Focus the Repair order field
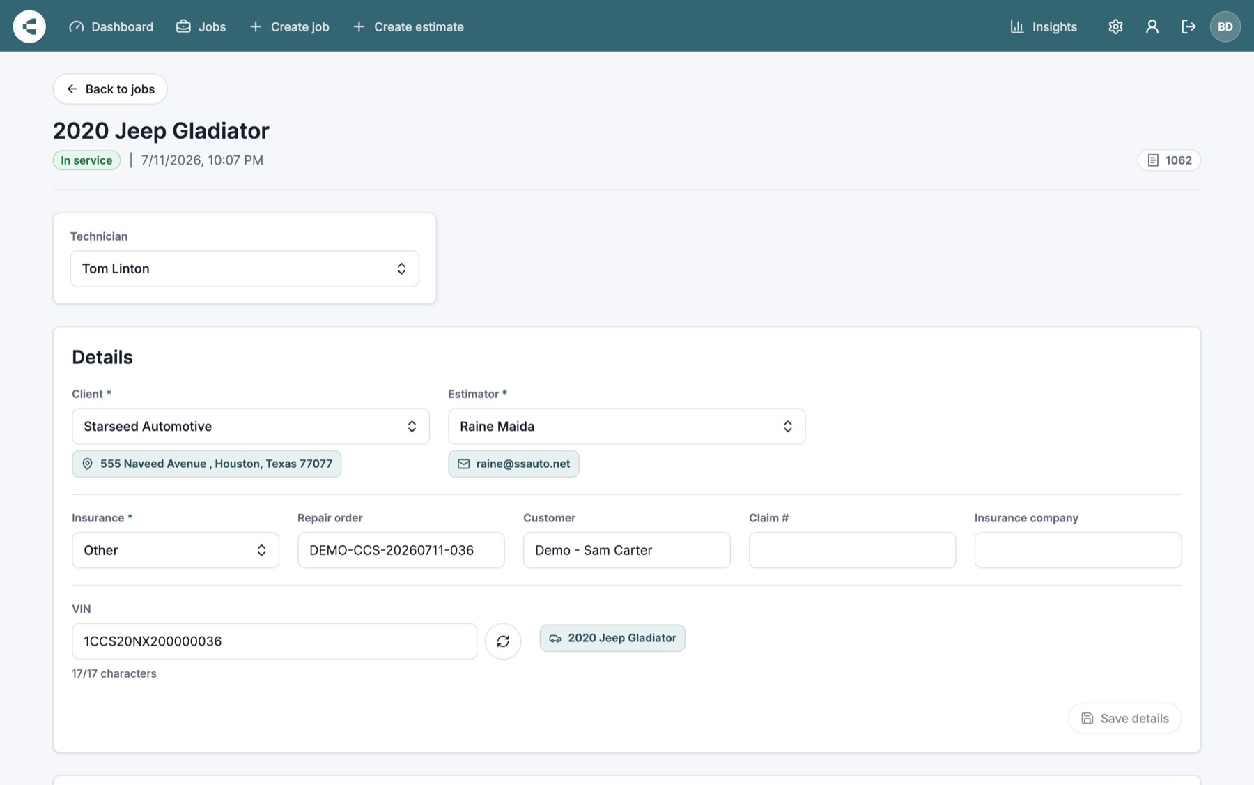The width and height of the screenshot is (1254, 785). pos(401,550)
